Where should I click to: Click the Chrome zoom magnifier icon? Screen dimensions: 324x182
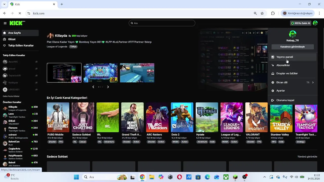click(255, 13)
